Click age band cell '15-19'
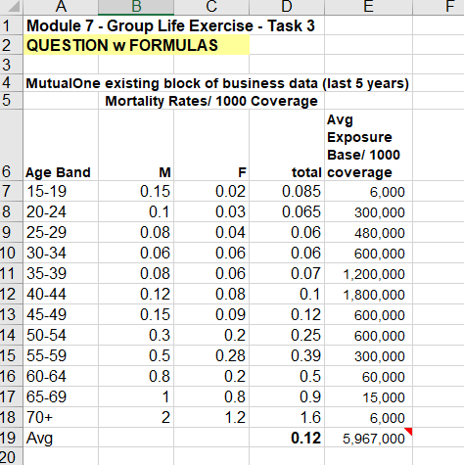 click(x=61, y=191)
